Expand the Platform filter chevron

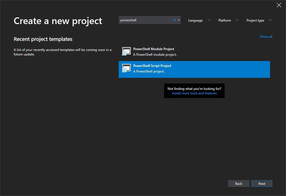237,20
